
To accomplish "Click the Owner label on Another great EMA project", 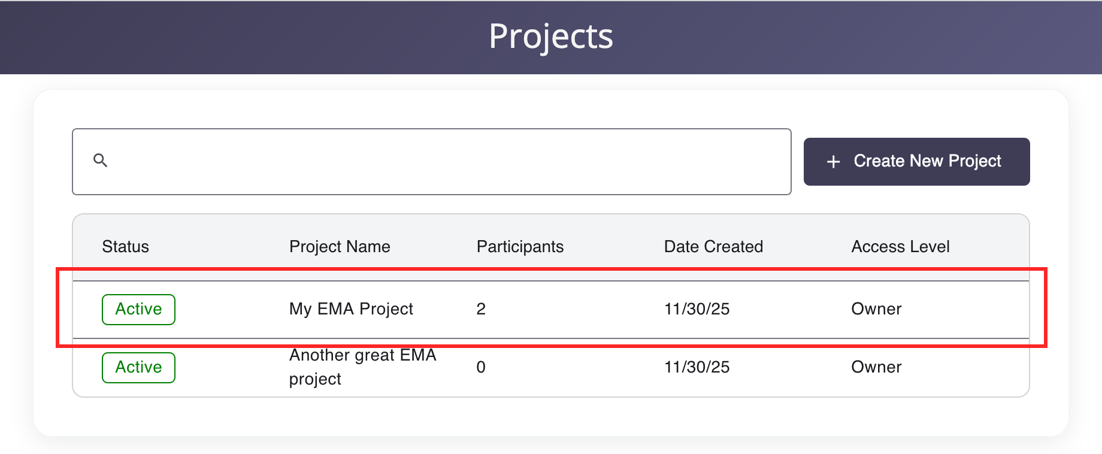I will (x=876, y=367).
